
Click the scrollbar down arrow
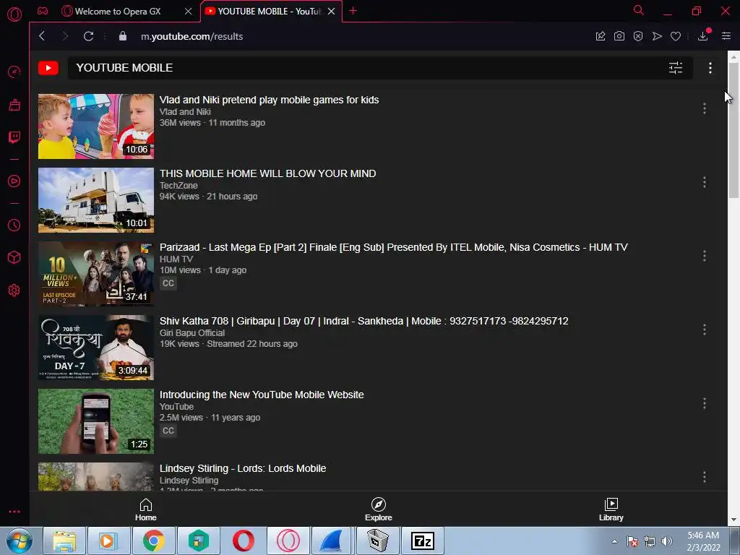(733, 520)
